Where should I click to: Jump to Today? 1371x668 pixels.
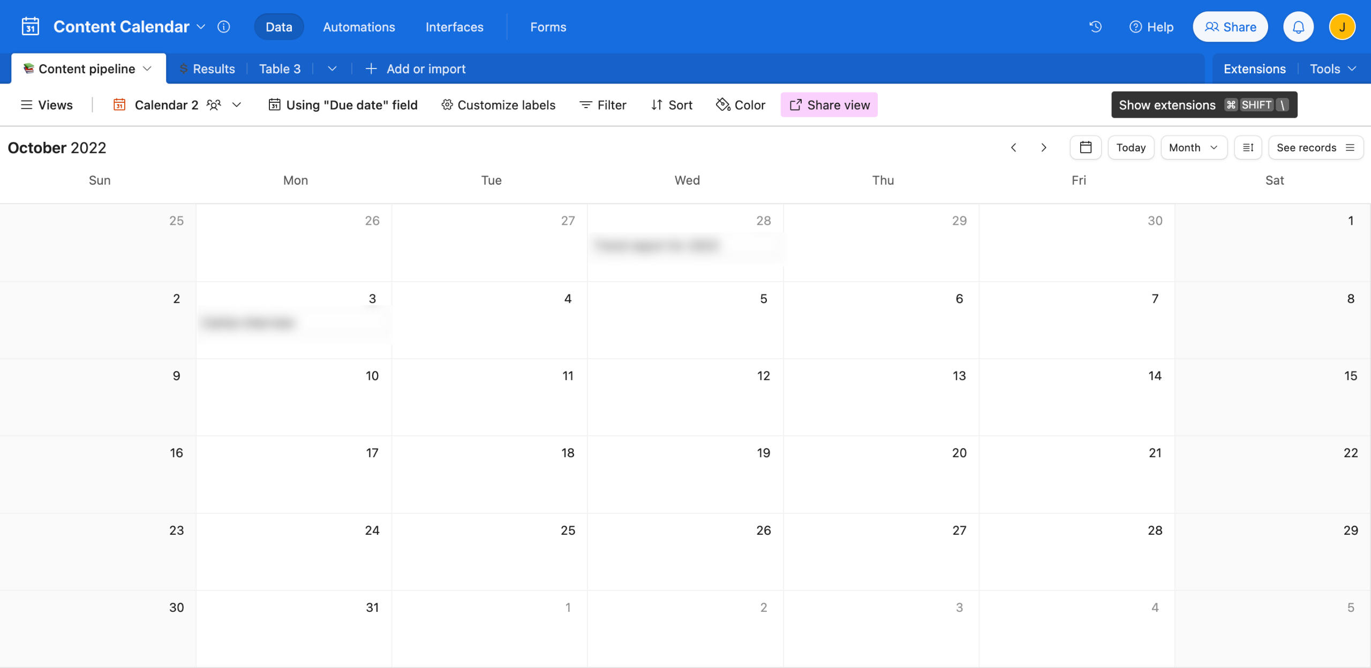pyautogui.click(x=1131, y=148)
